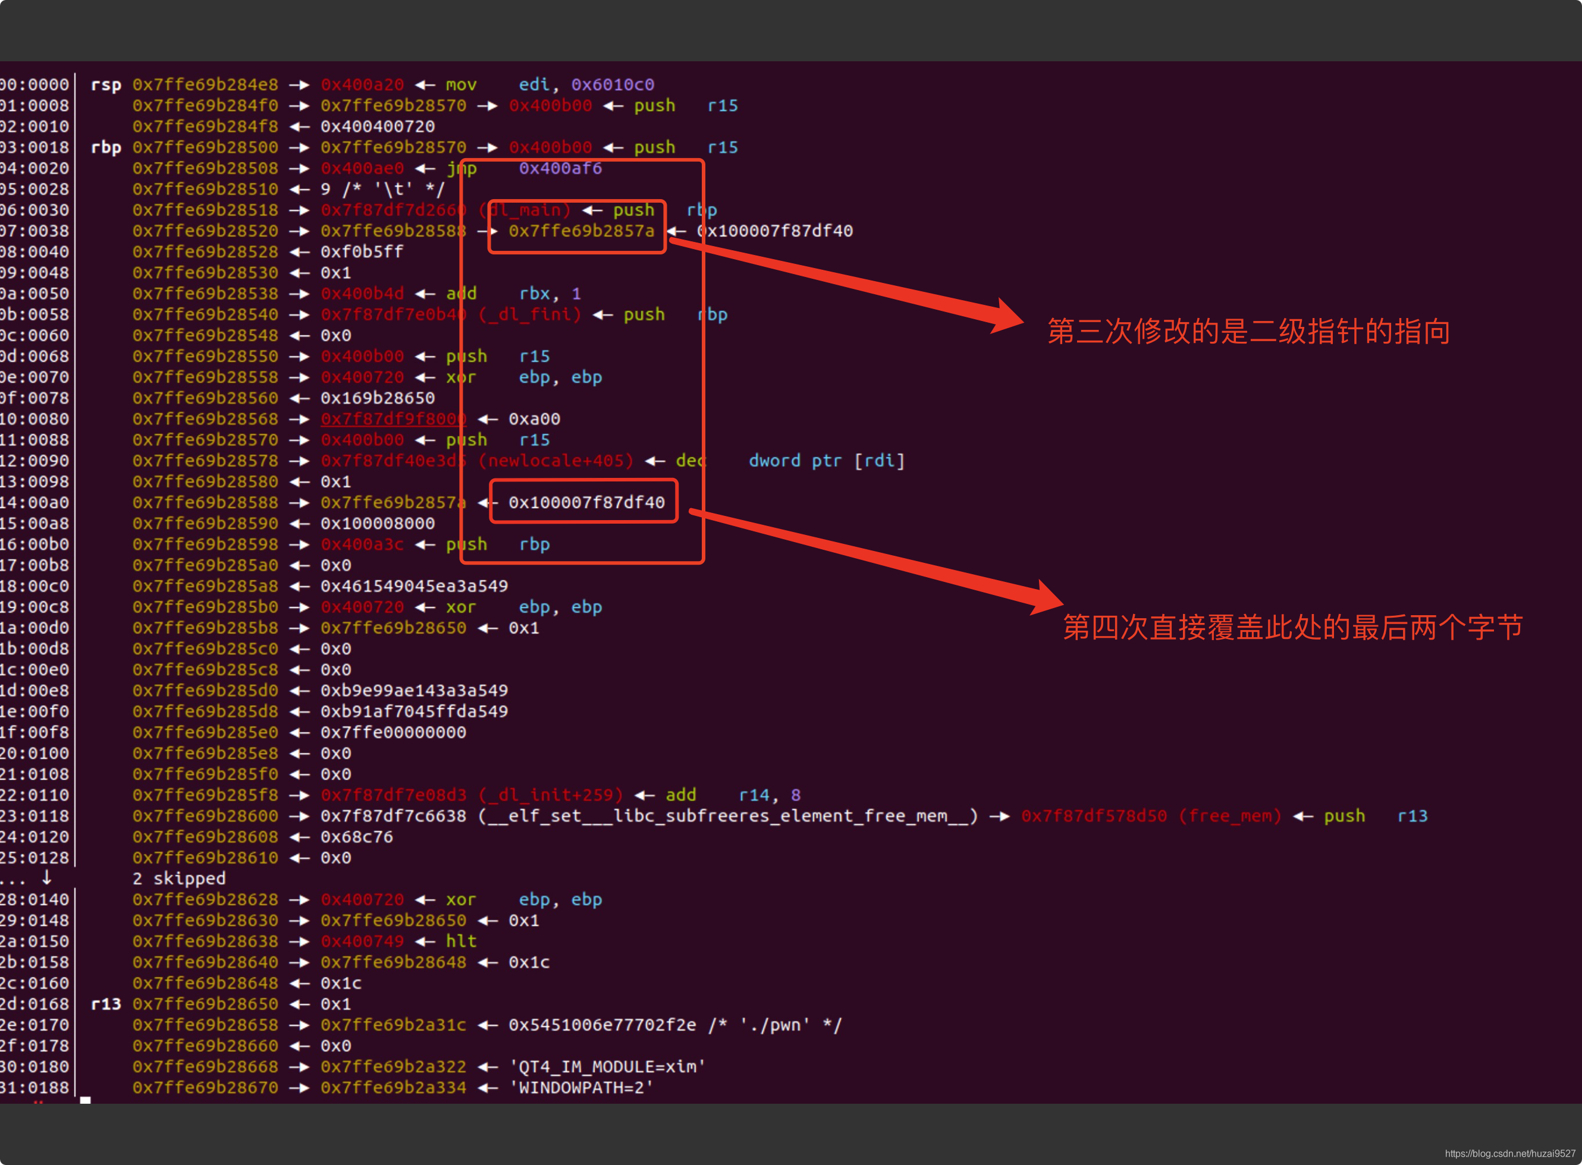Select value 0x68c76
The width and height of the screenshot is (1582, 1165).
(x=357, y=837)
